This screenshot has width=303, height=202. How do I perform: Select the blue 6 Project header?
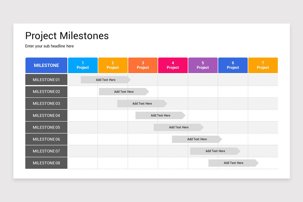(x=233, y=65)
